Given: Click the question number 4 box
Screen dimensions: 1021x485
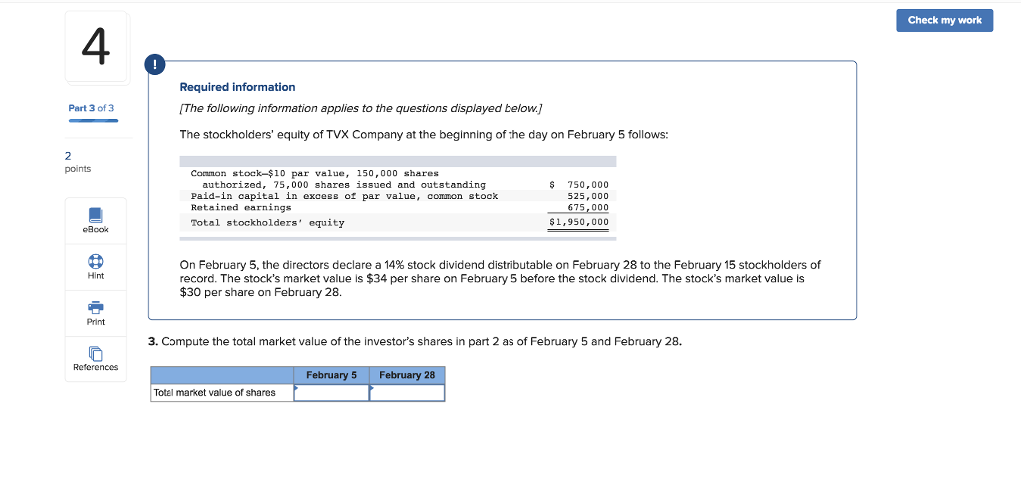Looking at the screenshot, I should pyautogui.click(x=96, y=47).
